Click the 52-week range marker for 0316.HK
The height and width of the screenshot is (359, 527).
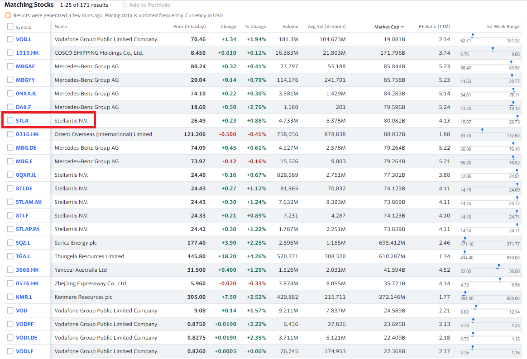(x=482, y=130)
